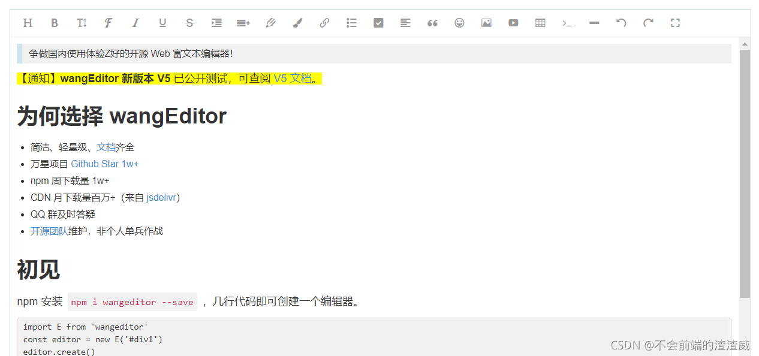Open the text alignment menu

(405, 23)
